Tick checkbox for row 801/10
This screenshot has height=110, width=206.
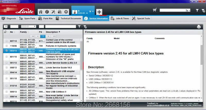pos(7,57)
